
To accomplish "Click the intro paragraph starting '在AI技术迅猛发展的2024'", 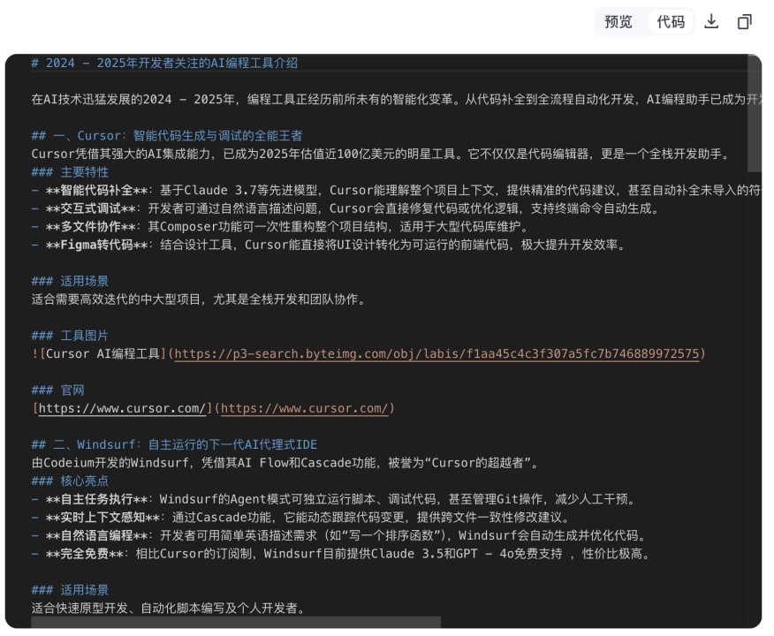I will (397, 100).
